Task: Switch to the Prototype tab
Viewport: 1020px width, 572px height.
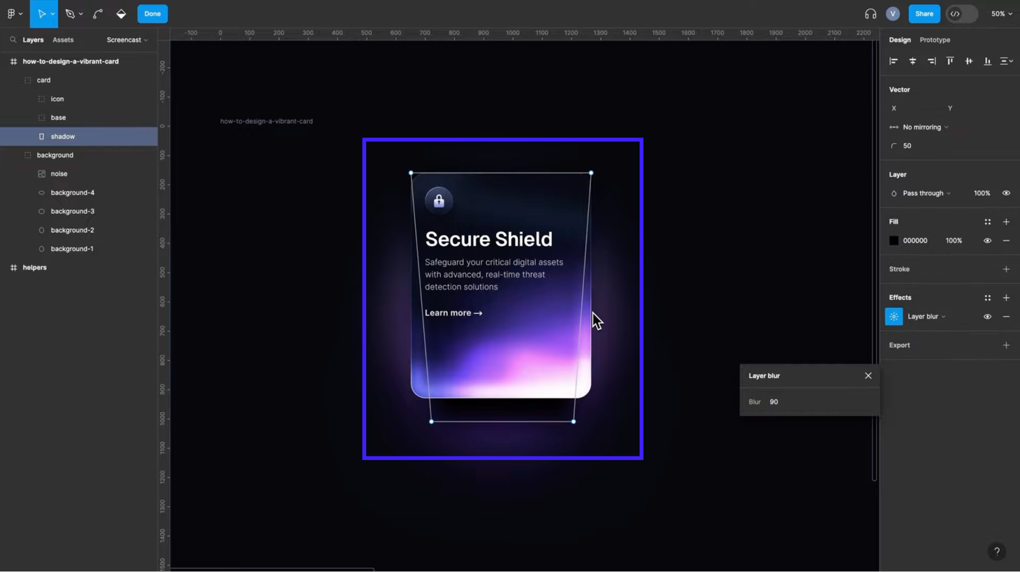Action: 934,40
